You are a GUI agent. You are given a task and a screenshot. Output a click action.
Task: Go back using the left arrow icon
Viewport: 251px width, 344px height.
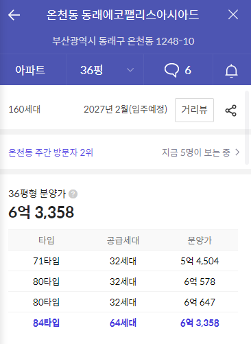click(x=14, y=15)
